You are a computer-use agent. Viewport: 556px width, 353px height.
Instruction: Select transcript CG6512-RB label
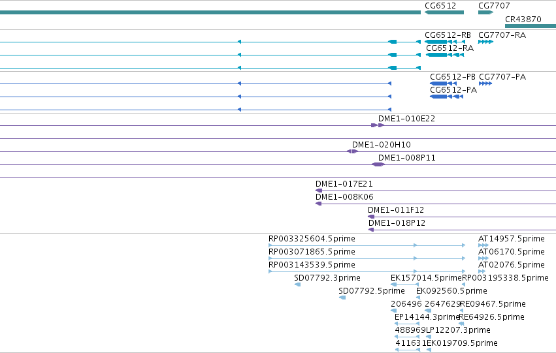(x=448, y=35)
